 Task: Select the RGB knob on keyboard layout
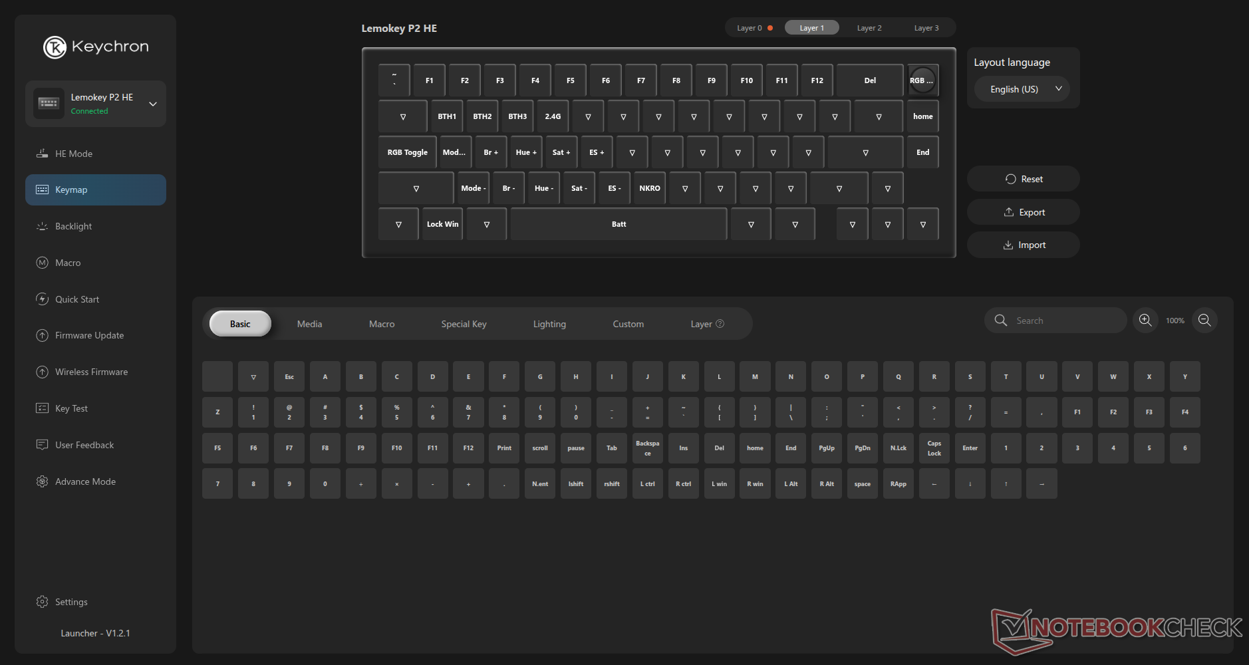922,80
